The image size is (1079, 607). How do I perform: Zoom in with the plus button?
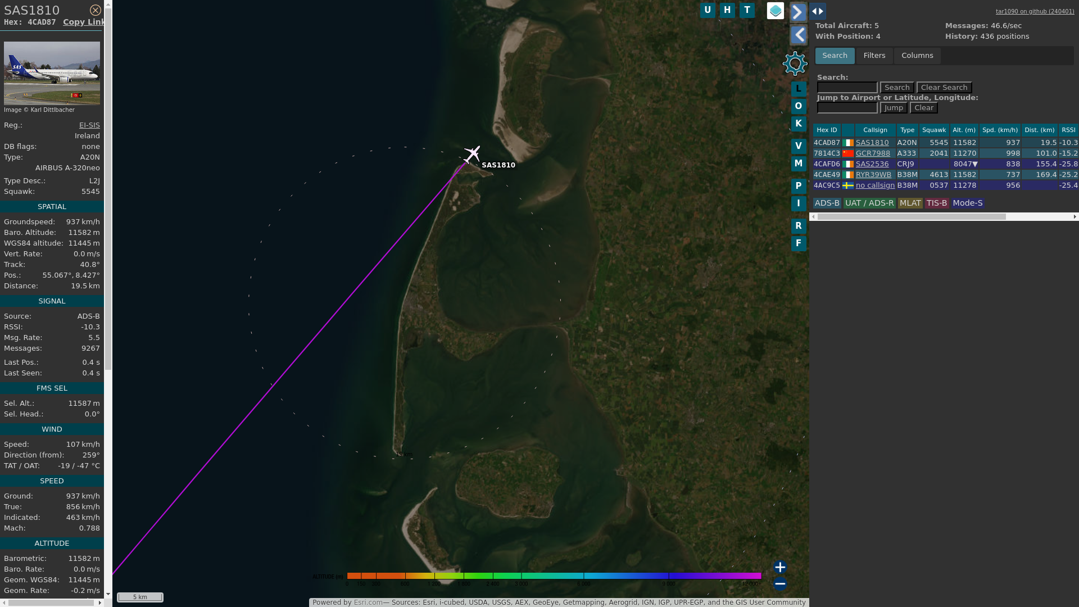click(780, 567)
